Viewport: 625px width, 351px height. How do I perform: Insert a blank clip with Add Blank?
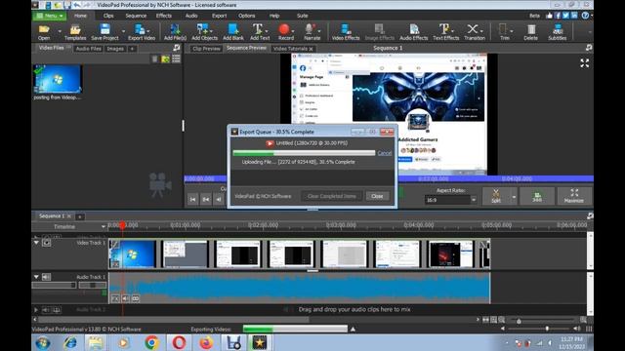point(233,32)
